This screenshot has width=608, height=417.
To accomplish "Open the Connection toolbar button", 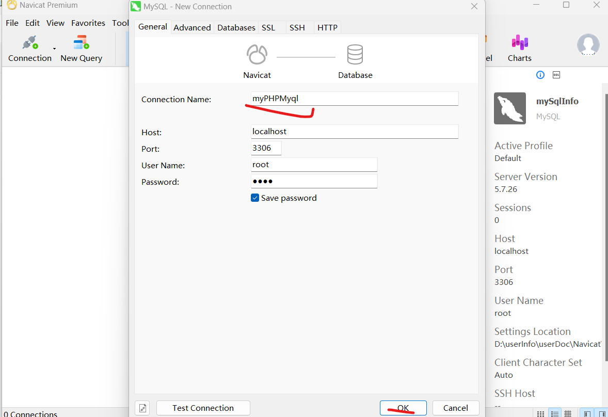I will click(29, 49).
